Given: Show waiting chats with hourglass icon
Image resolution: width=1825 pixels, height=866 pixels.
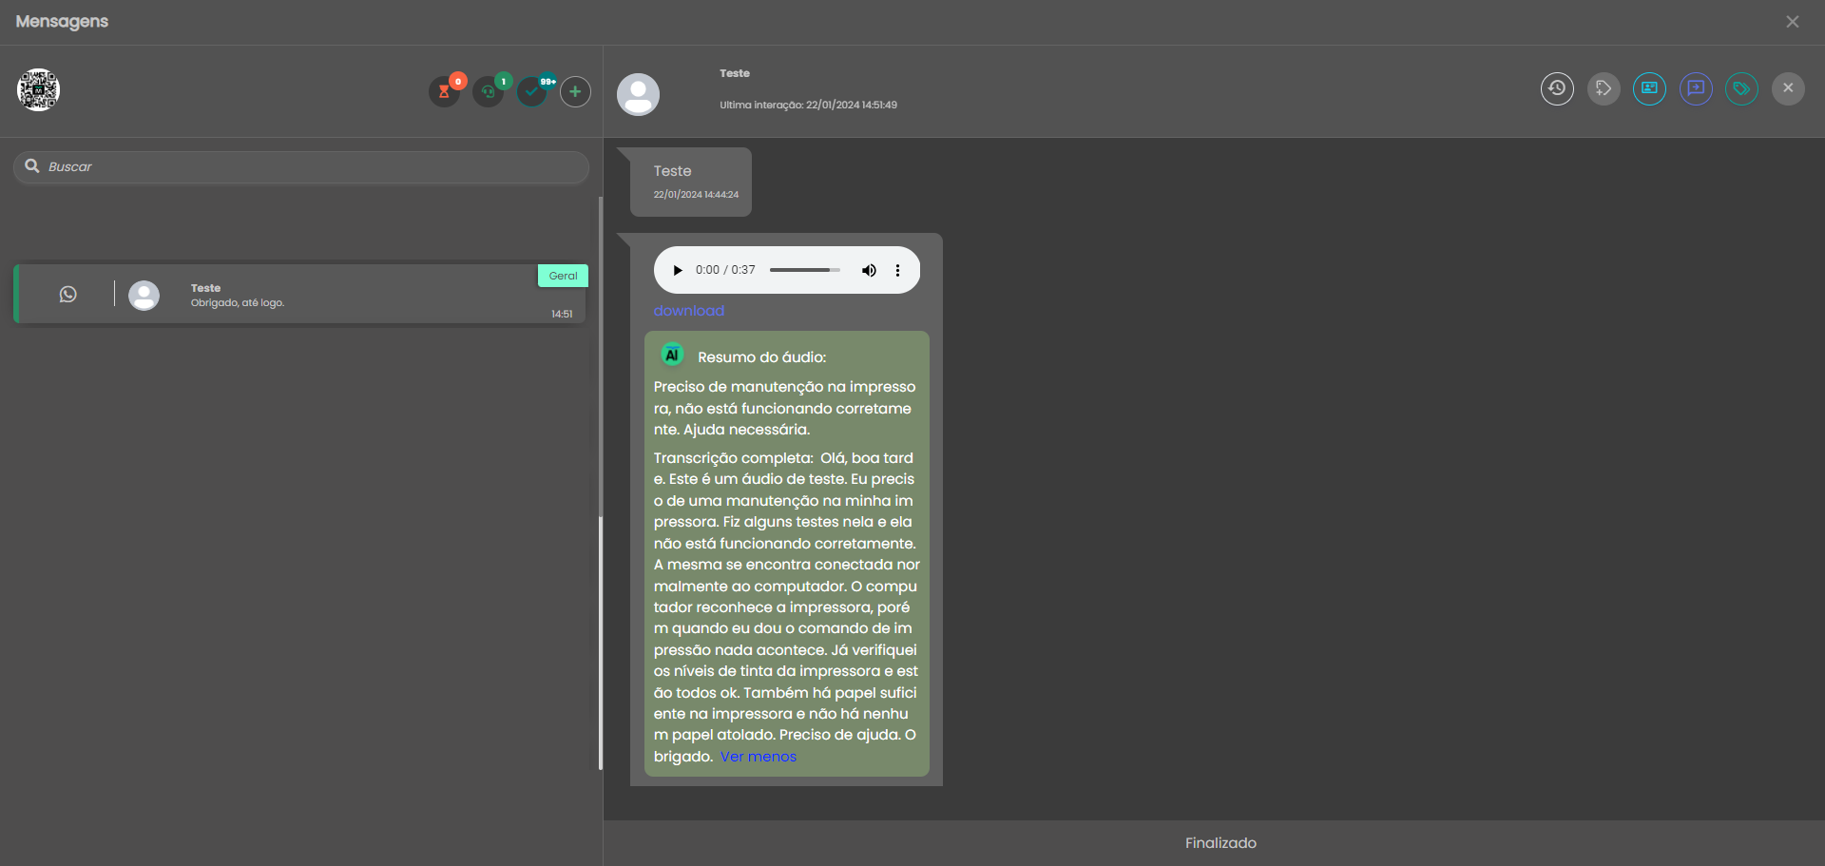Looking at the screenshot, I should [444, 91].
